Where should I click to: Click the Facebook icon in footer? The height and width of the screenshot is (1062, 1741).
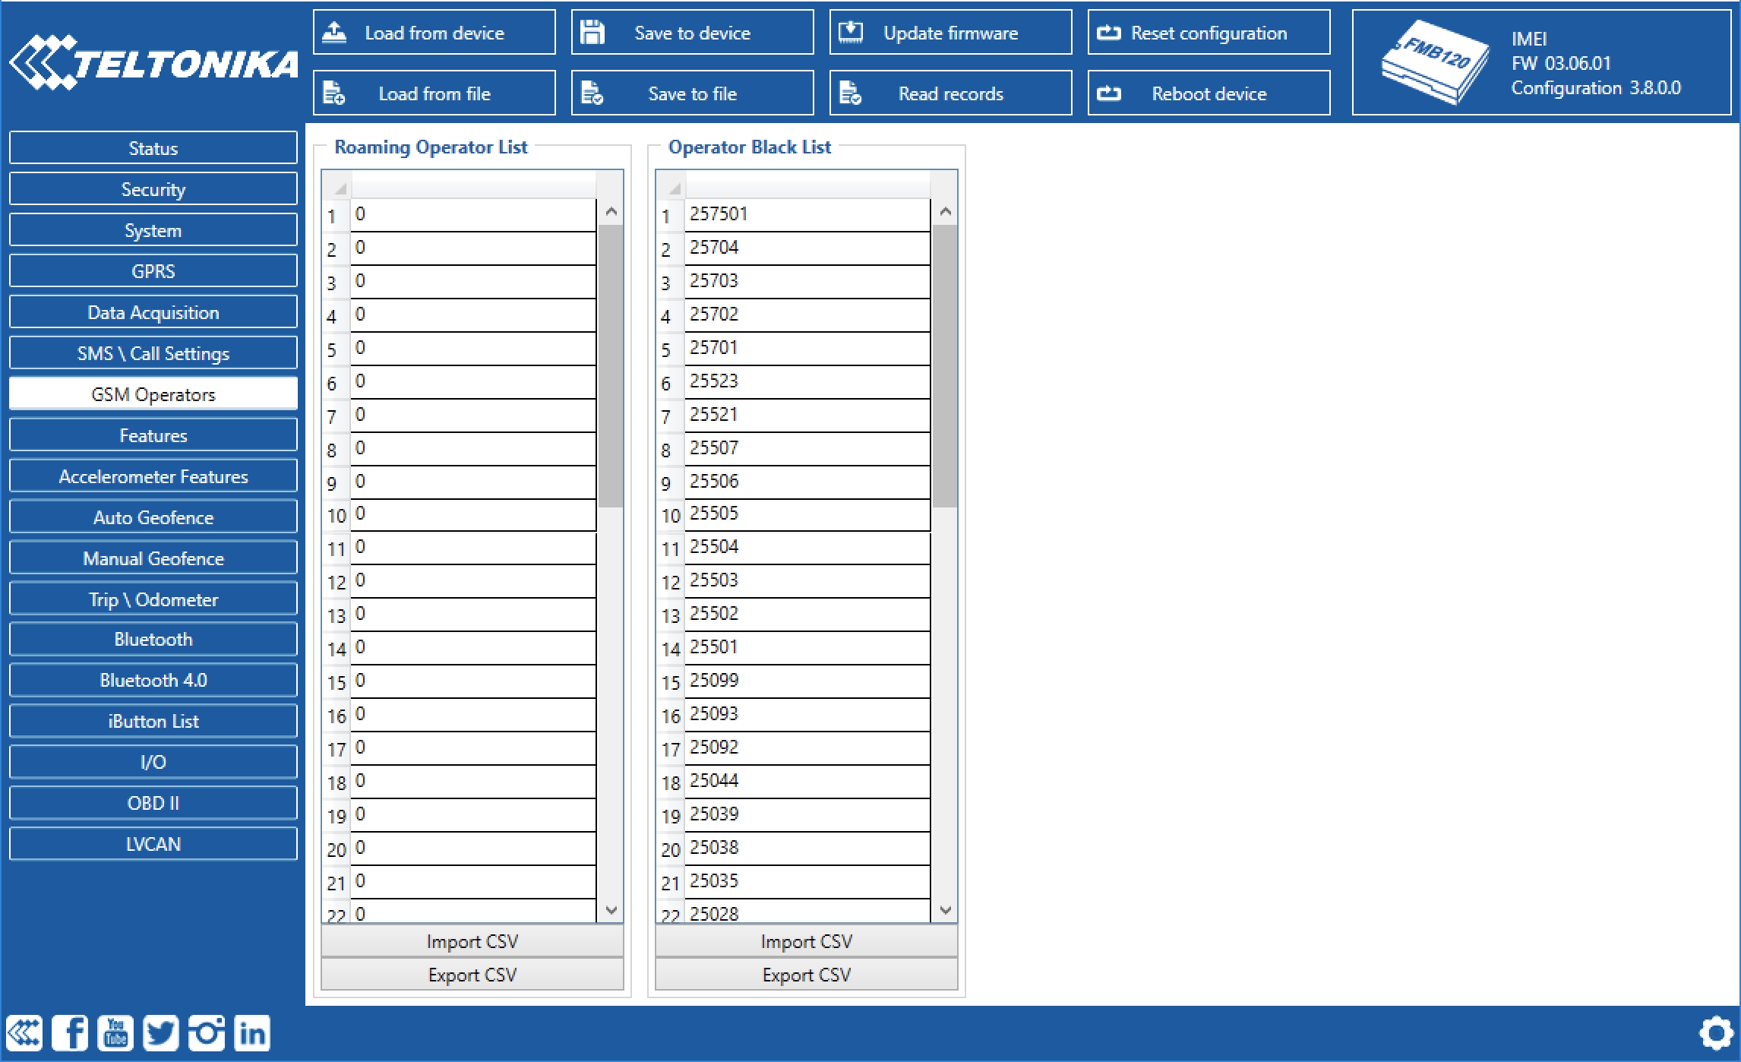70,1033
